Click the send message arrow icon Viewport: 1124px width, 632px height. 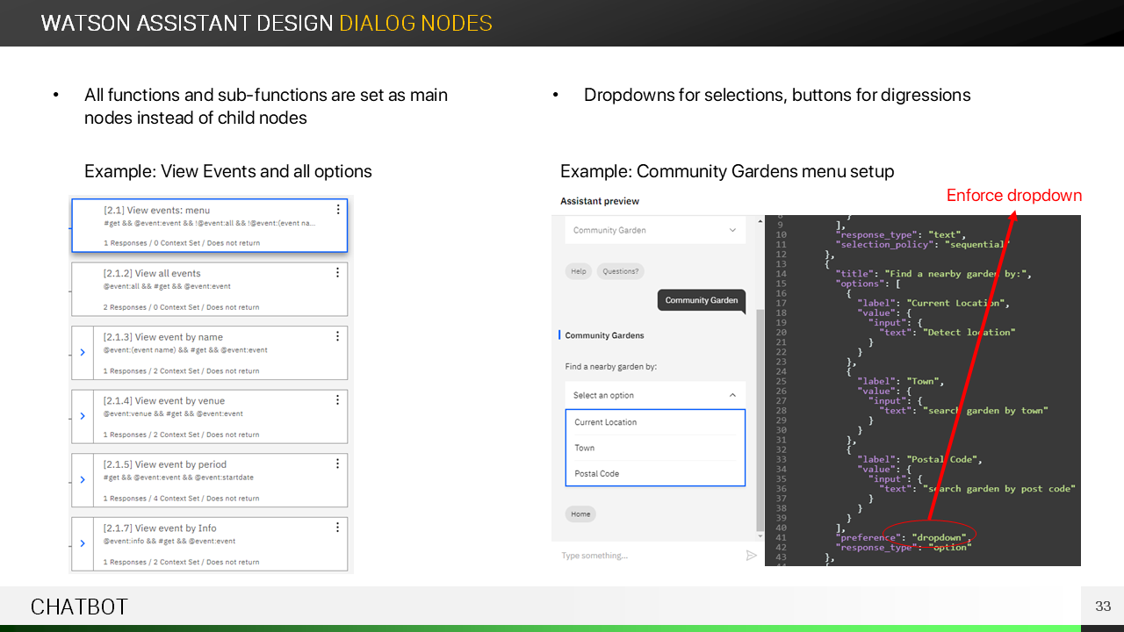pos(751,556)
